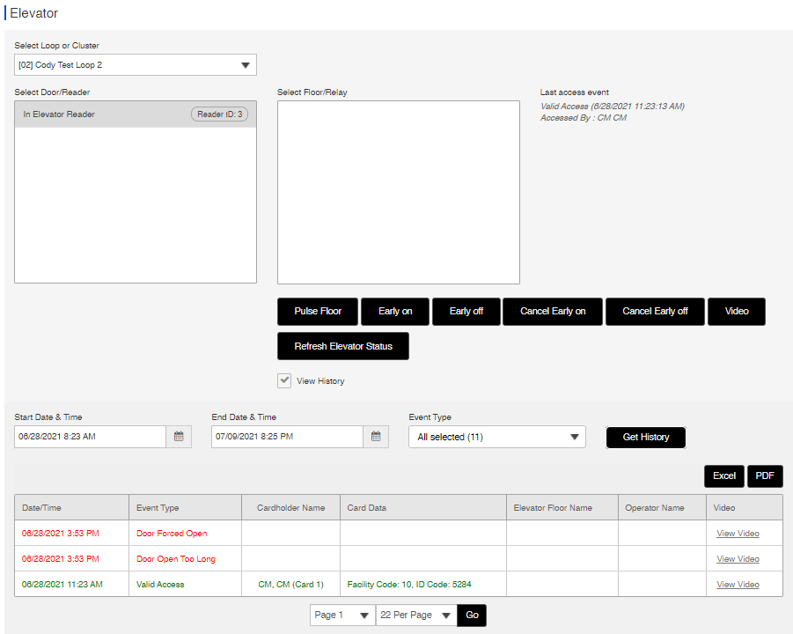Click the Cardholder Name column header
793x634 pixels.
(x=290, y=507)
